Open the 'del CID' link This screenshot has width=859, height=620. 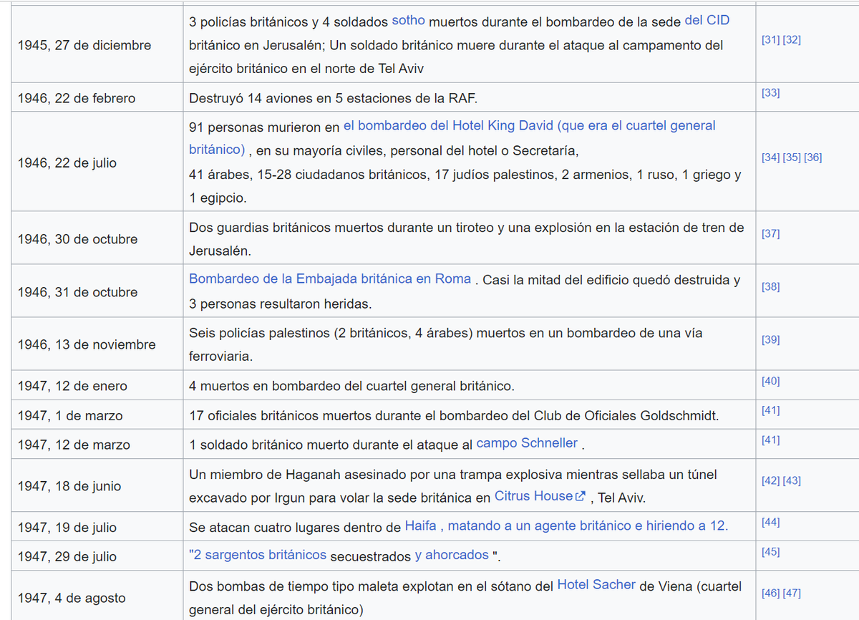point(707,21)
